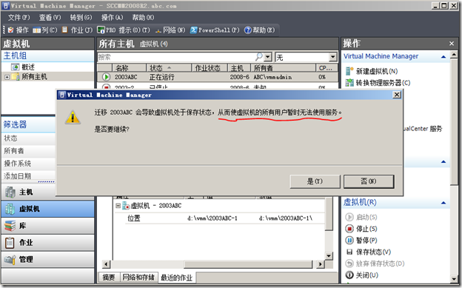Viewport: 462px width, 288px height.
Task: Click the 列(C) toolbar button
Action: click(x=45, y=30)
